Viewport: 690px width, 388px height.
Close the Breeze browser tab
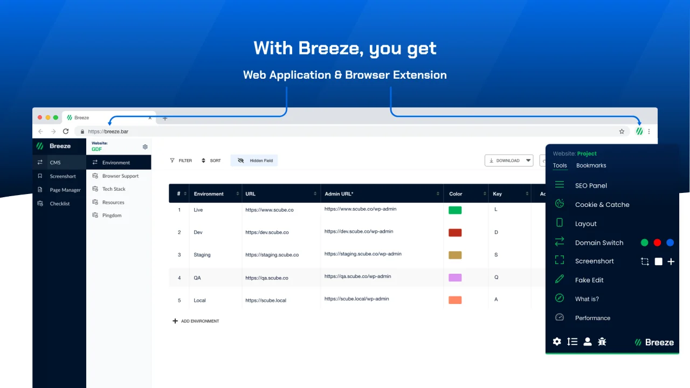tap(150, 117)
